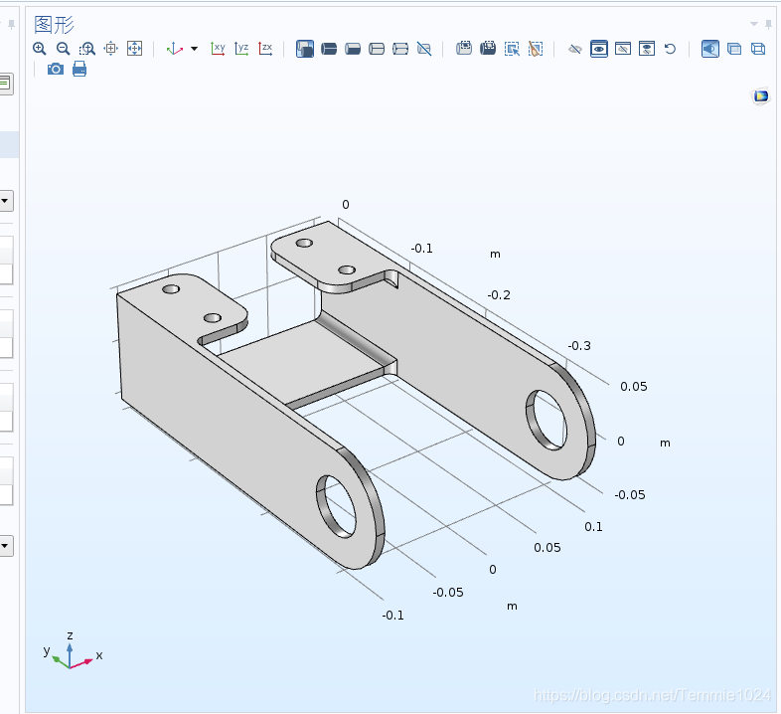Click the fifth entity selection icon
This screenshot has height=714, width=781.
pyautogui.click(x=400, y=49)
